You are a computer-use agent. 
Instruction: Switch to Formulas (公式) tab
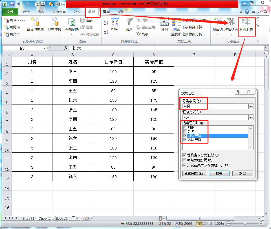(x=77, y=12)
